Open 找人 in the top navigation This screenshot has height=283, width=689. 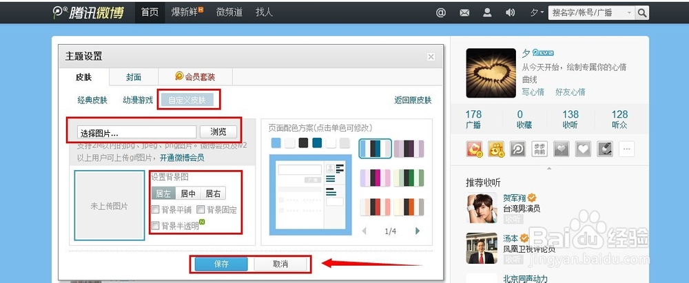(264, 12)
